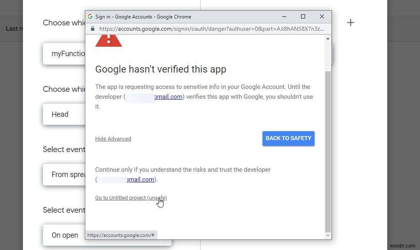Screen dimensions: 420x250
Task: Open the On open event type dropdown
Action: tap(65, 235)
